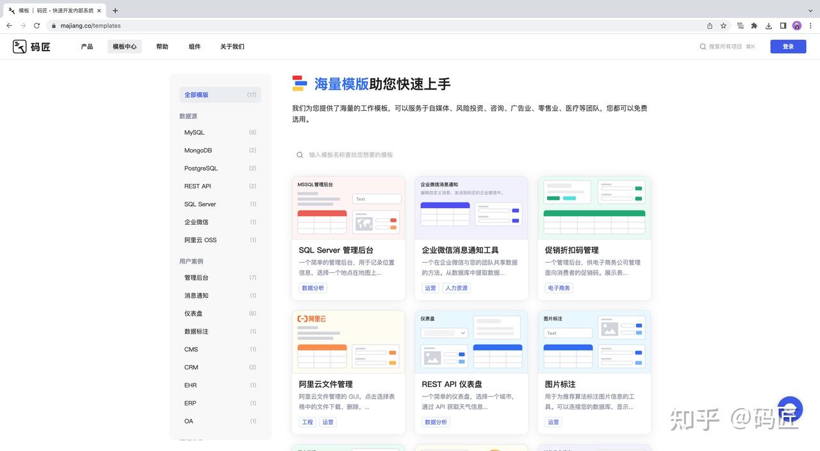This screenshot has height=451, width=820.
Task: Filter templates by 企业微信
Action: pos(220,222)
